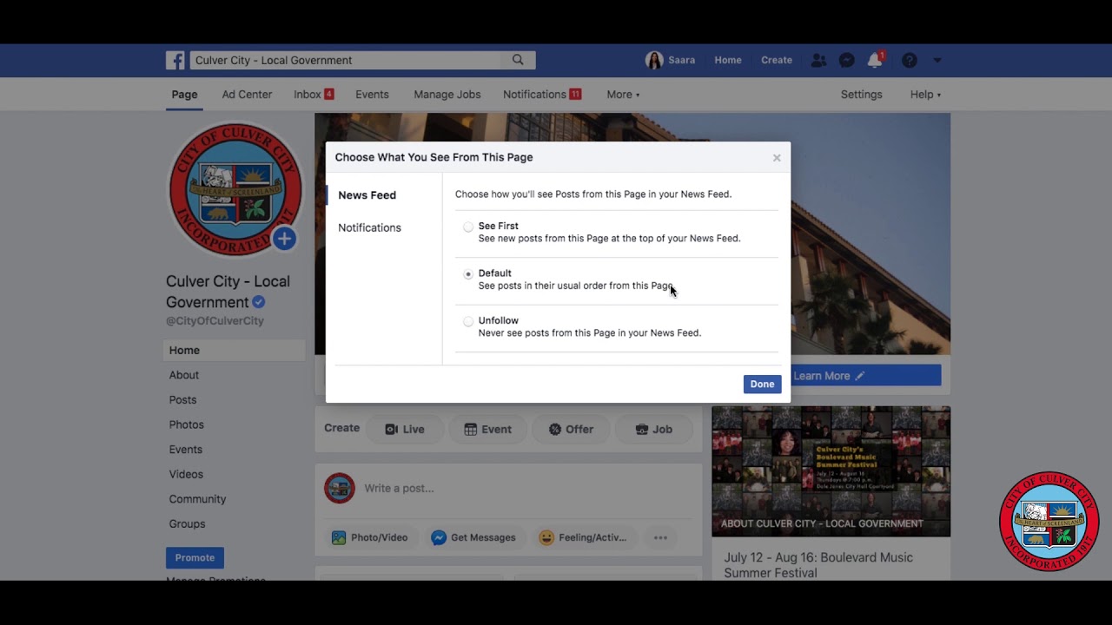Viewport: 1112px width, 625px height.
Task: Open the Manage Jobs tab
Action: [x=447, y=95]
